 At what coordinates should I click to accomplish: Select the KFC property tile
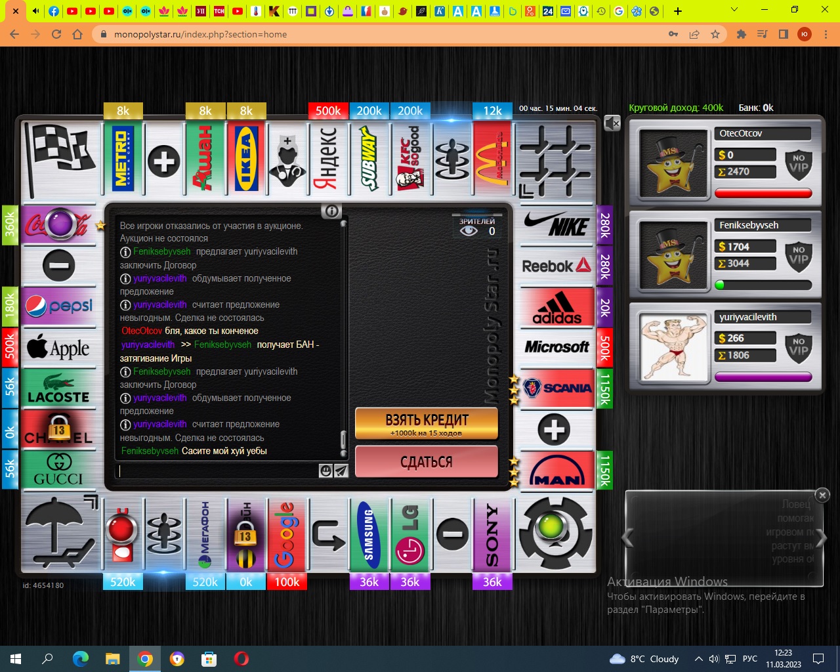coord(410,160)
